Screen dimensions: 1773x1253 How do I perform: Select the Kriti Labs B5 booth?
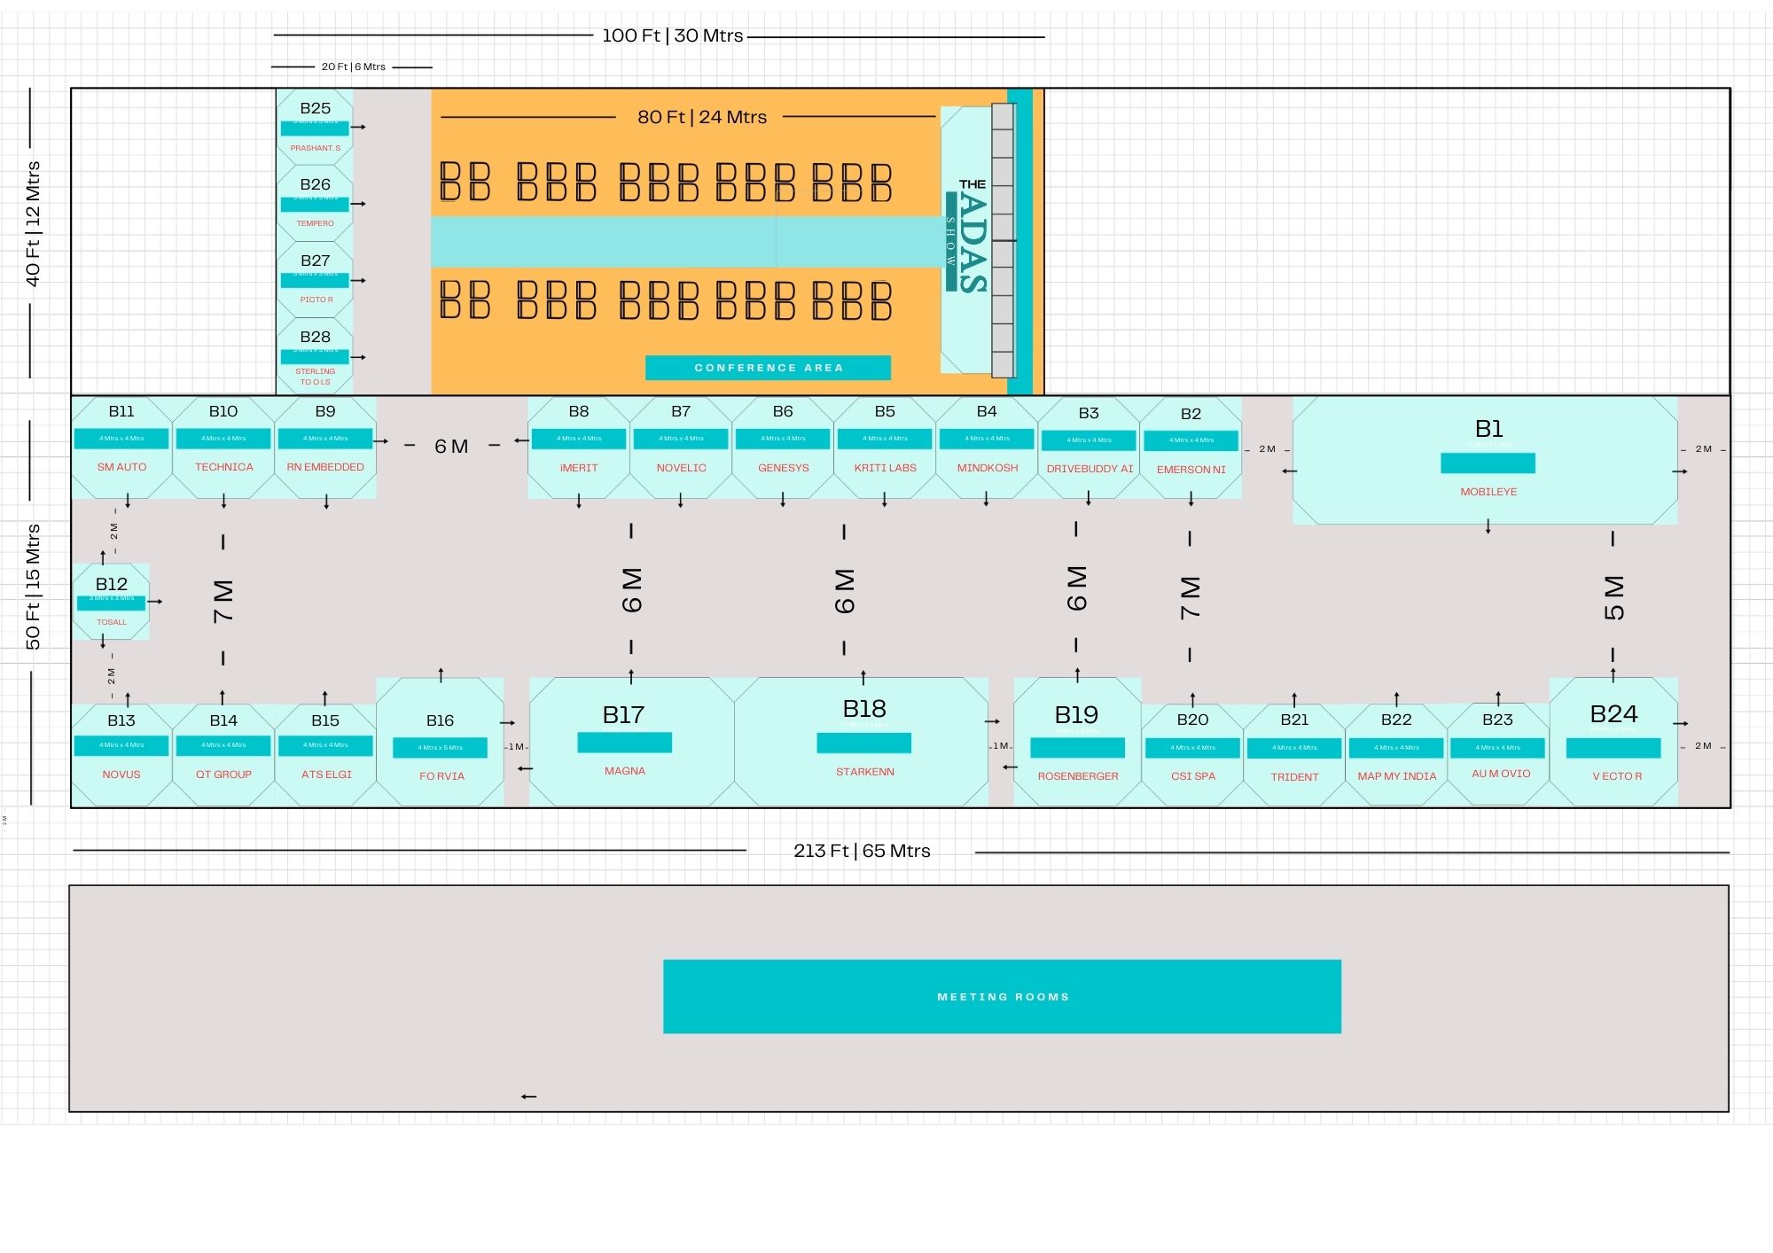pyautogui.click(x=885, y=447)
